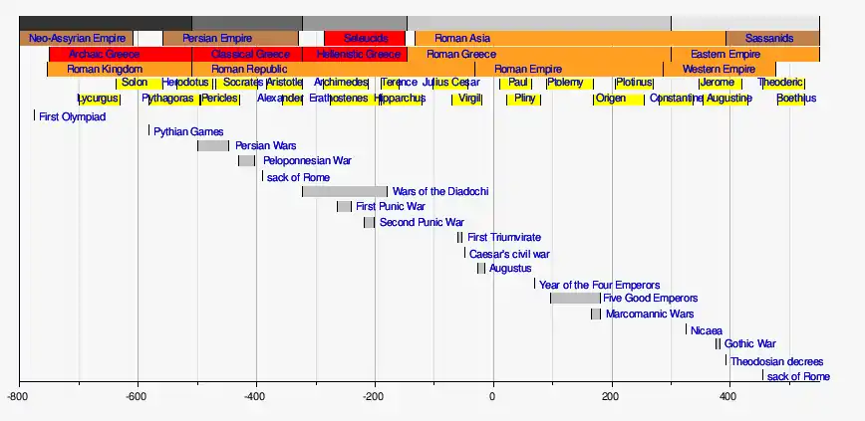Select the Boethius name label

pos(796,99)
